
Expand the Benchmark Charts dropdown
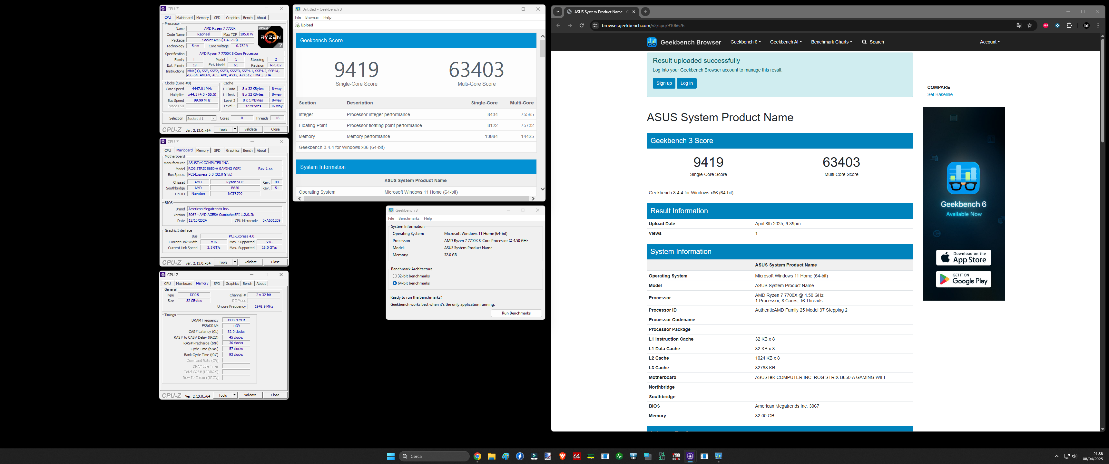pyautogui.click(x=831, y=42)
